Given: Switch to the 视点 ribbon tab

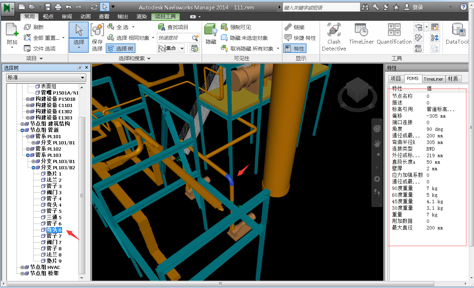Looking at the screenshot, I should [x=48, y=17].
